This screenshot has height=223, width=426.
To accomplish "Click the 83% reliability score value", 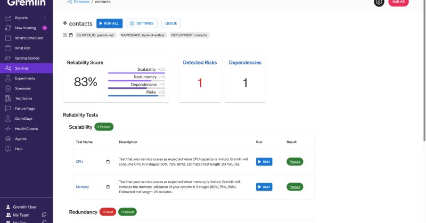I will [x=86, y=82].
